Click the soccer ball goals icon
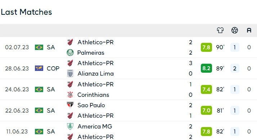The image size is (257, 140). point(235,30)
